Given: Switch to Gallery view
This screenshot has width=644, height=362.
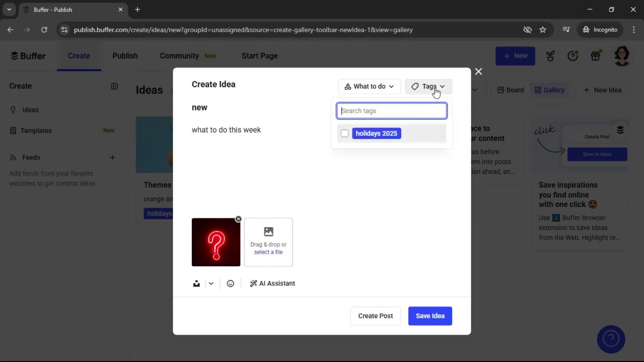Looking at the screenshot, I should (550, 90).
